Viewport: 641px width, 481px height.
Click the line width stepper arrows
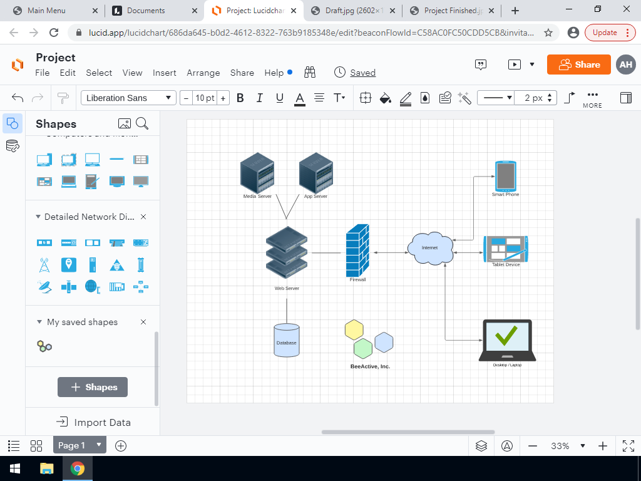(x=550, y=98)
